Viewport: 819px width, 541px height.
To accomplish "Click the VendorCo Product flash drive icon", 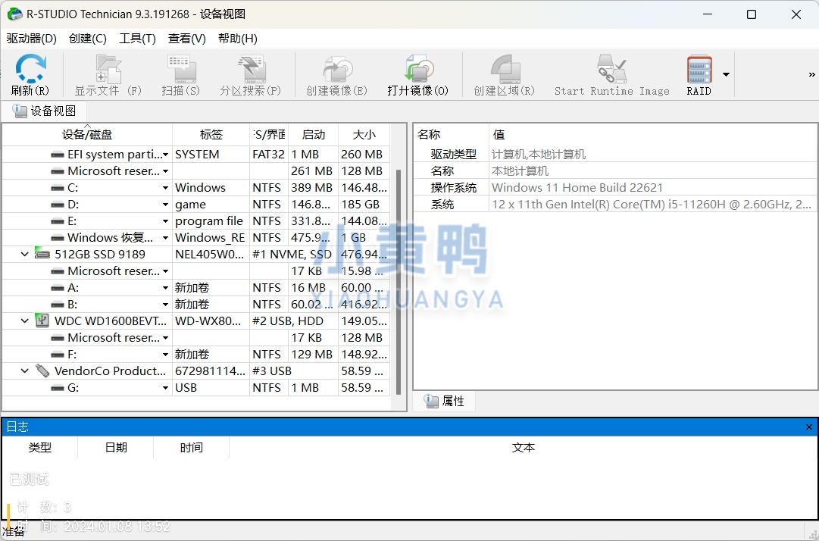I will click(x=42, y=371).
